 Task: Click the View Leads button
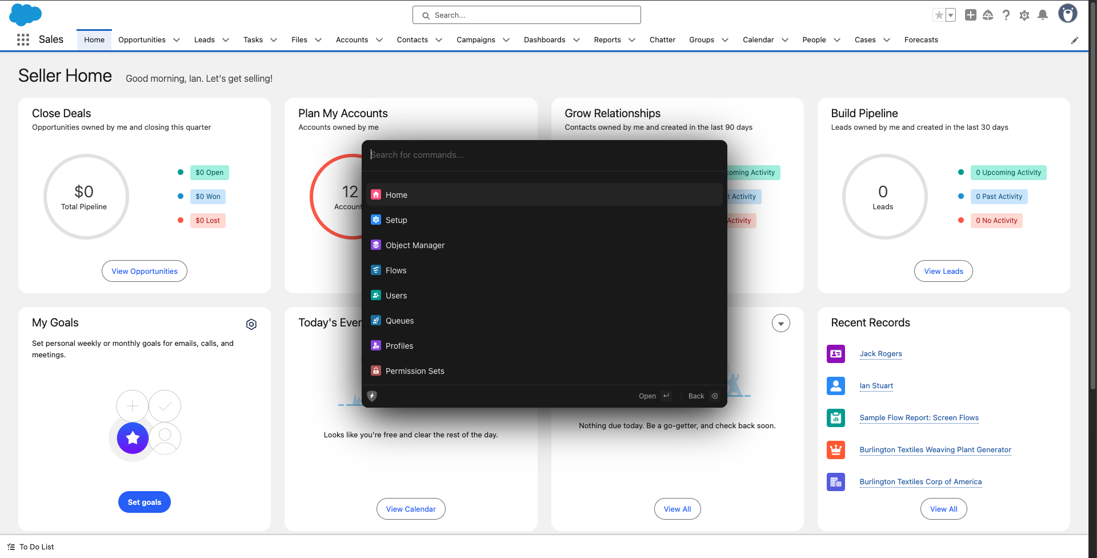pos(944,271)
